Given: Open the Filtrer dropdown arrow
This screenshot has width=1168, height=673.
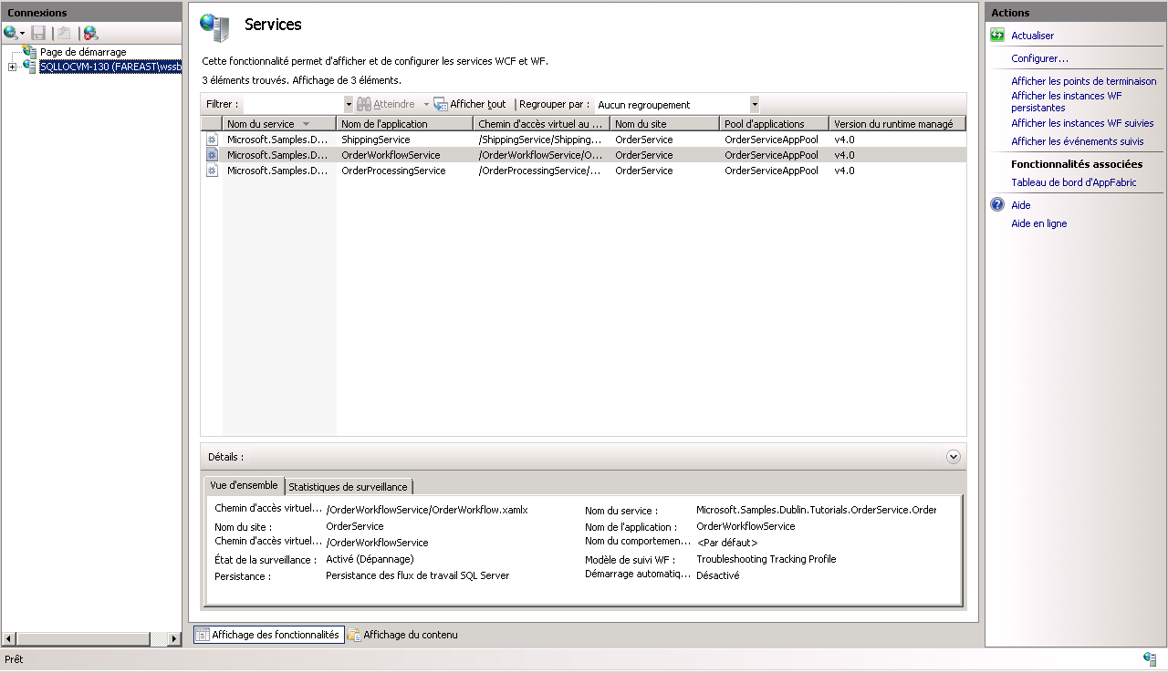Looking at the screenshot, I should 349,105.
